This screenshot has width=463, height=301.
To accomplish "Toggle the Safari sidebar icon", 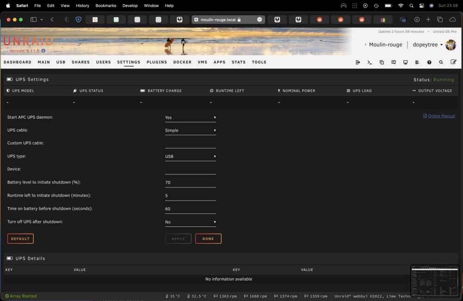I will 33,19.
